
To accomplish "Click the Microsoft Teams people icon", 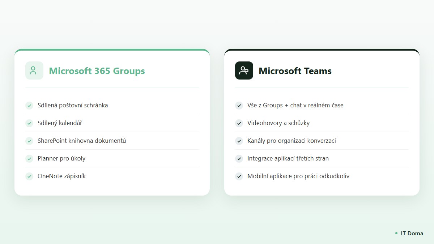I will point(244,70).
